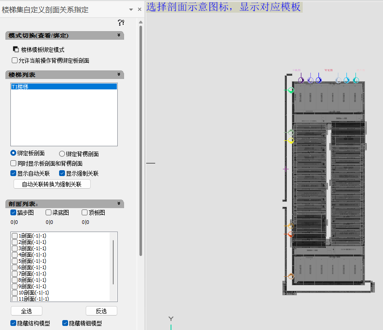The width and height of the screenshot is (383, 330).
Task: Click the blue section marker at top
Action: coord(318,80)
